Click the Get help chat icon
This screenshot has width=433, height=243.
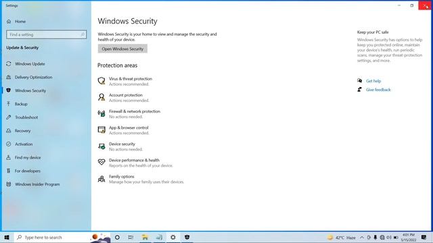(359, 81)
